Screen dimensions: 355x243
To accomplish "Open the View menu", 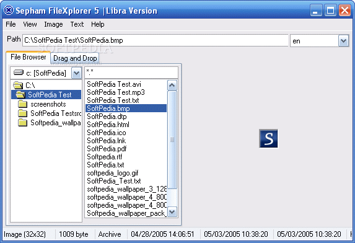I will click(30, 24).
